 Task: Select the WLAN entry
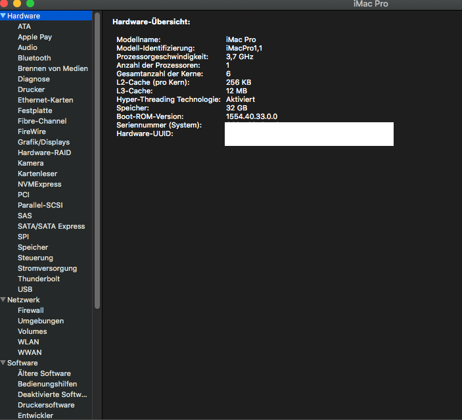pos(28,342)
